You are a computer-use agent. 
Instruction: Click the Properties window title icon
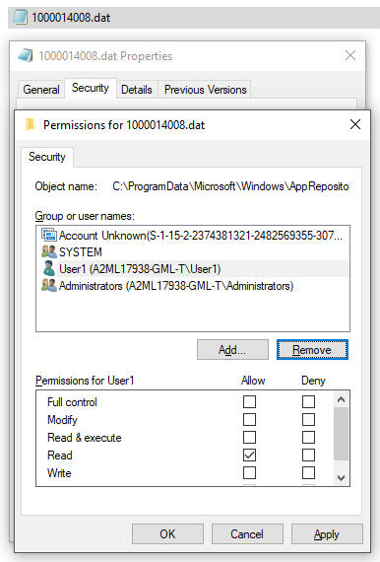26,55
